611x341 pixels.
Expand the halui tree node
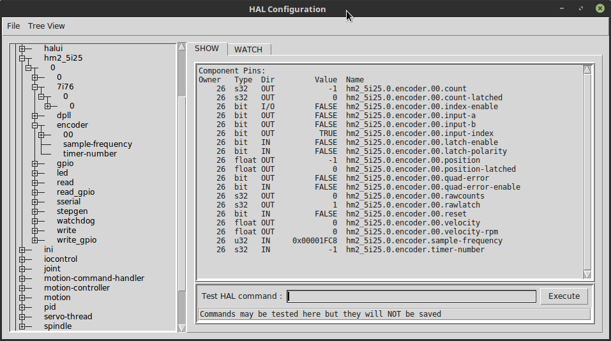(x=22, y=49)
